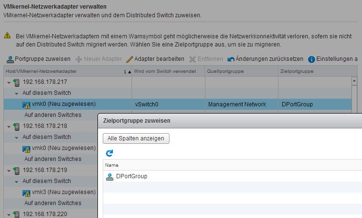This screenshot has width=362, height=218.
Task: Expand host 192.168.178.220 node
Action: click(9, 214)
